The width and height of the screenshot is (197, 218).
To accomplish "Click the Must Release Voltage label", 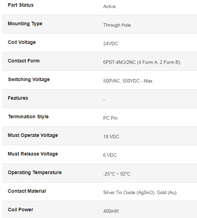I will click(x=33, y=154).
